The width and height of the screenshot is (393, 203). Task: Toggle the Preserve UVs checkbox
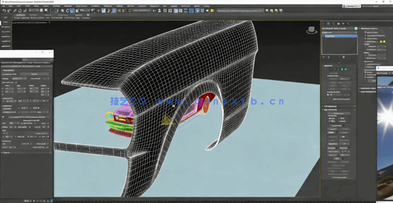click(x=330, y=126)
